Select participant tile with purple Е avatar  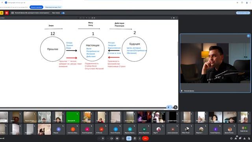215,129
